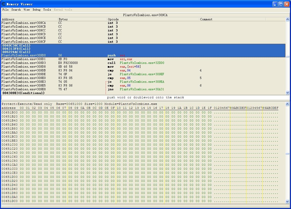Screen dimensions: 291x209
Task: Click the 83 F8 04 bytes cell
Action: tap(65, 70)
